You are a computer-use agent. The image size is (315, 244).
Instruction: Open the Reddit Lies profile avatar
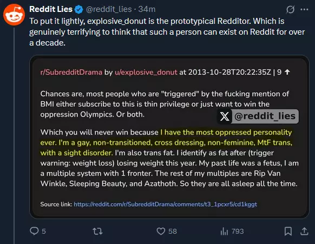(x=14, y=15)
